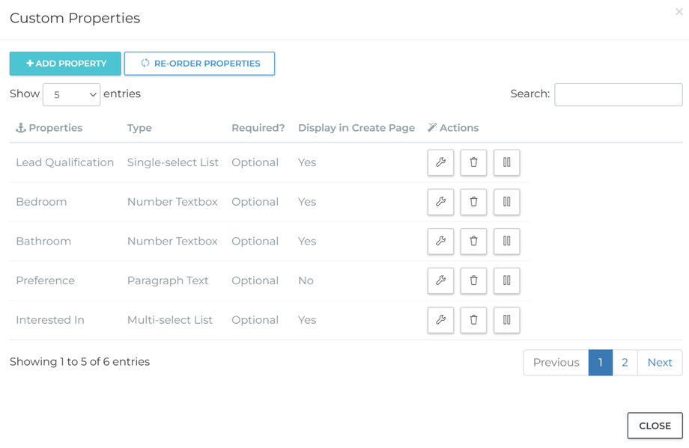Click the columns icon for Bedroom row

pos(506,202)
